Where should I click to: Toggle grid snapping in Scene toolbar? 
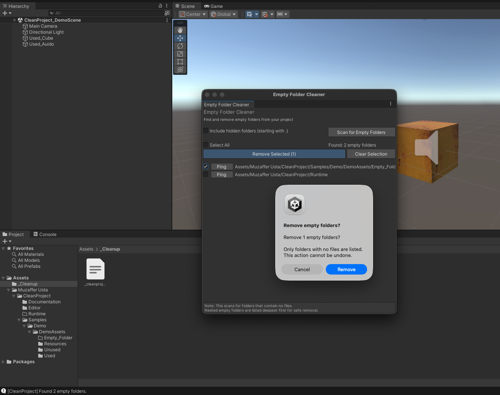[249, 14]
